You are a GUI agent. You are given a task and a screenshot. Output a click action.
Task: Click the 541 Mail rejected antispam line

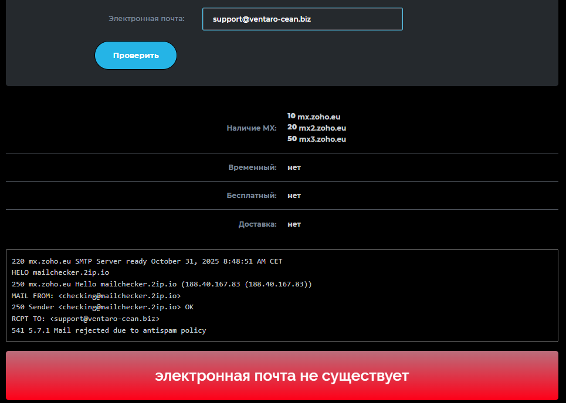[x=109, y=330]
